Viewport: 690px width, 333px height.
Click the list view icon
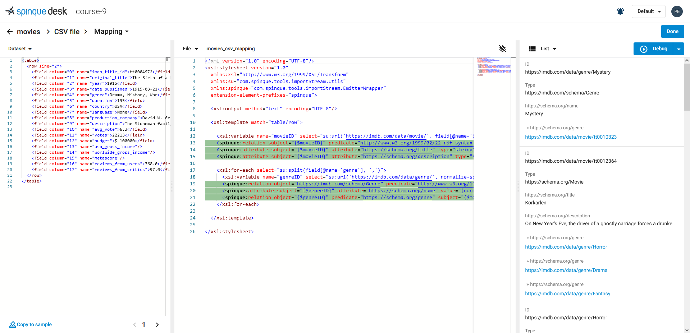pyautogui.click(x=533, y=49)
